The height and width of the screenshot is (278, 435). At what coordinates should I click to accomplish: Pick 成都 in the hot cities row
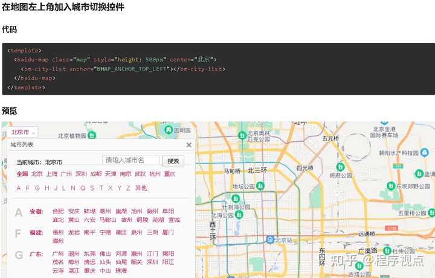(x=96, y=174)
